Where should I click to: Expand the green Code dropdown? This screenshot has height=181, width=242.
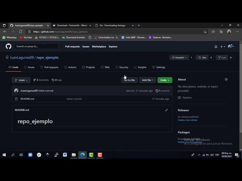(165, 80)
